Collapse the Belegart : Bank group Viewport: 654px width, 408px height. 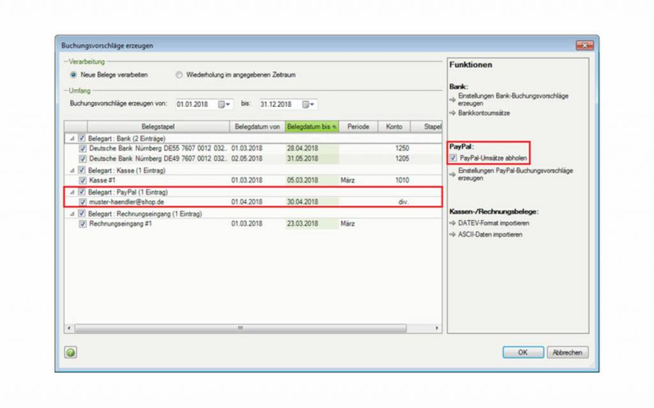click(72, 137)
